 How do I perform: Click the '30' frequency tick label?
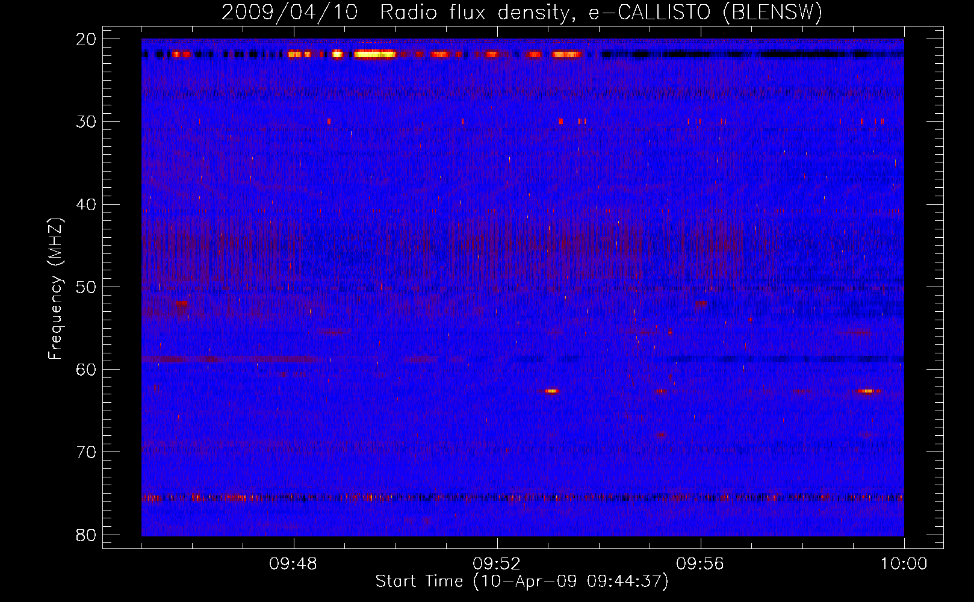87,122
